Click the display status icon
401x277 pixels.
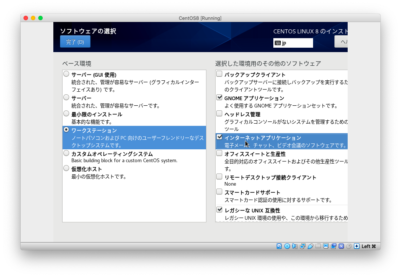coord(326,246)
